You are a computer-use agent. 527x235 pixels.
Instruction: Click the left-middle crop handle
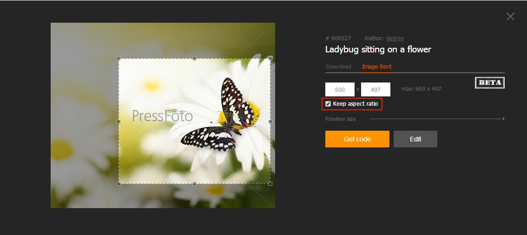point(119,121)
